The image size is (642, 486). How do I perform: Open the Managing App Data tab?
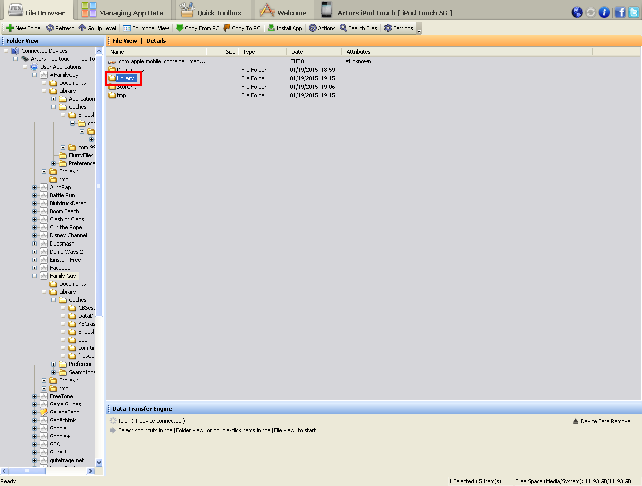pyautogui.click(x=123, y=10)
